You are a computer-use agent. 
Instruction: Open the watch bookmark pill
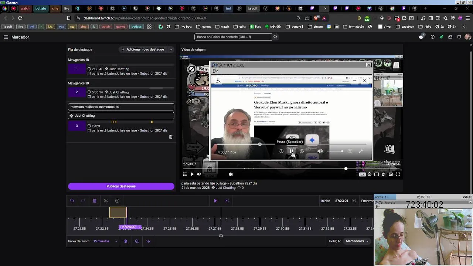(x=106, y=27)
